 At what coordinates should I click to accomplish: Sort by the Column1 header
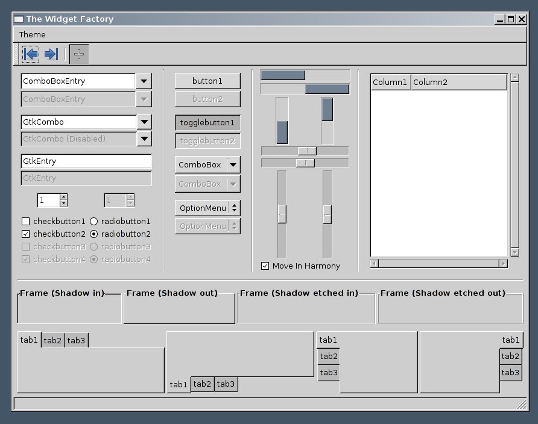[390, 82]
